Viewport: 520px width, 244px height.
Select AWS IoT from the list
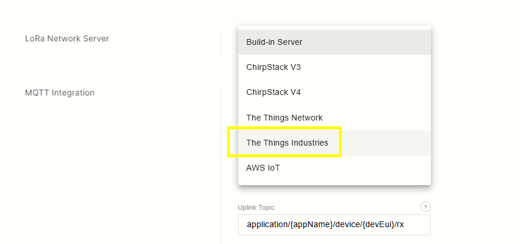point(263,168)
